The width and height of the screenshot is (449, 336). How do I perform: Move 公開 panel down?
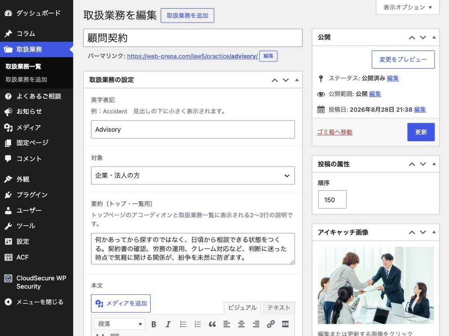click(423, 37)
